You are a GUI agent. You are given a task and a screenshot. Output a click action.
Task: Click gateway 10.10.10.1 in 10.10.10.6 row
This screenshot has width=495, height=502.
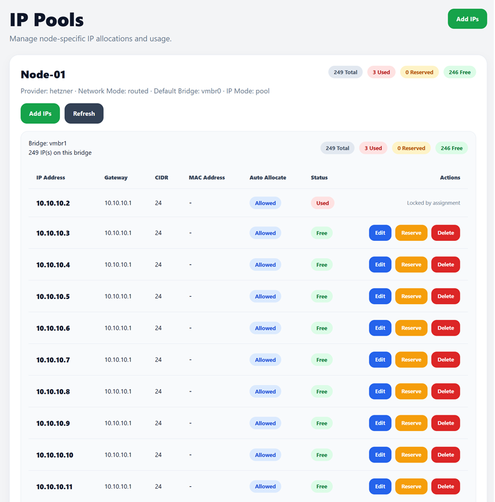click(x=118, y=328)
